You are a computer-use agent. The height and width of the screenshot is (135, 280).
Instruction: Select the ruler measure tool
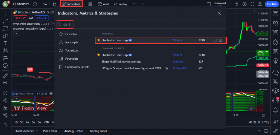[x=5, y=75]
